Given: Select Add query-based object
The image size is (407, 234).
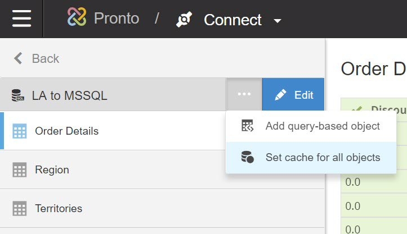Looking at the screenshot, I should tap(322, 126).
